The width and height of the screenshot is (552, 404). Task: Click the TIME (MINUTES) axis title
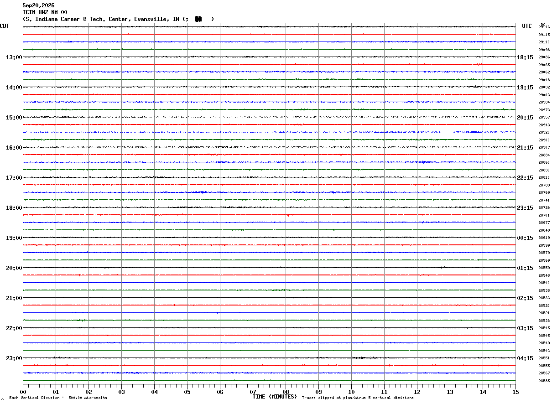[275, 397]
